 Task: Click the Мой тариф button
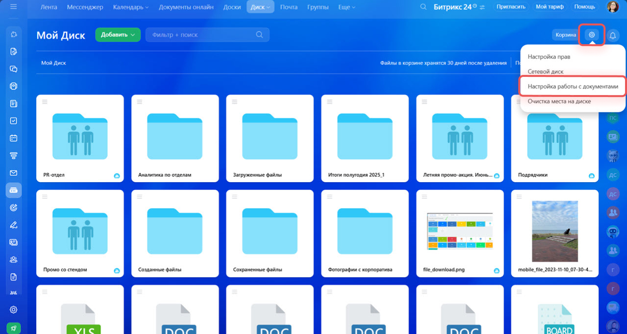point(549,7)
